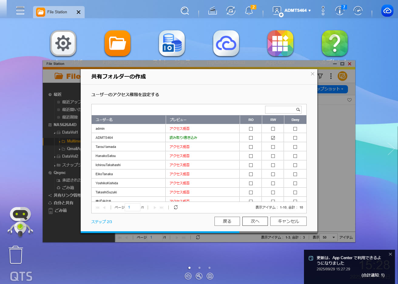The image size is (398, 284).
Task: Open the 50 items per page dropdown
Action: [x=329, y=237]
